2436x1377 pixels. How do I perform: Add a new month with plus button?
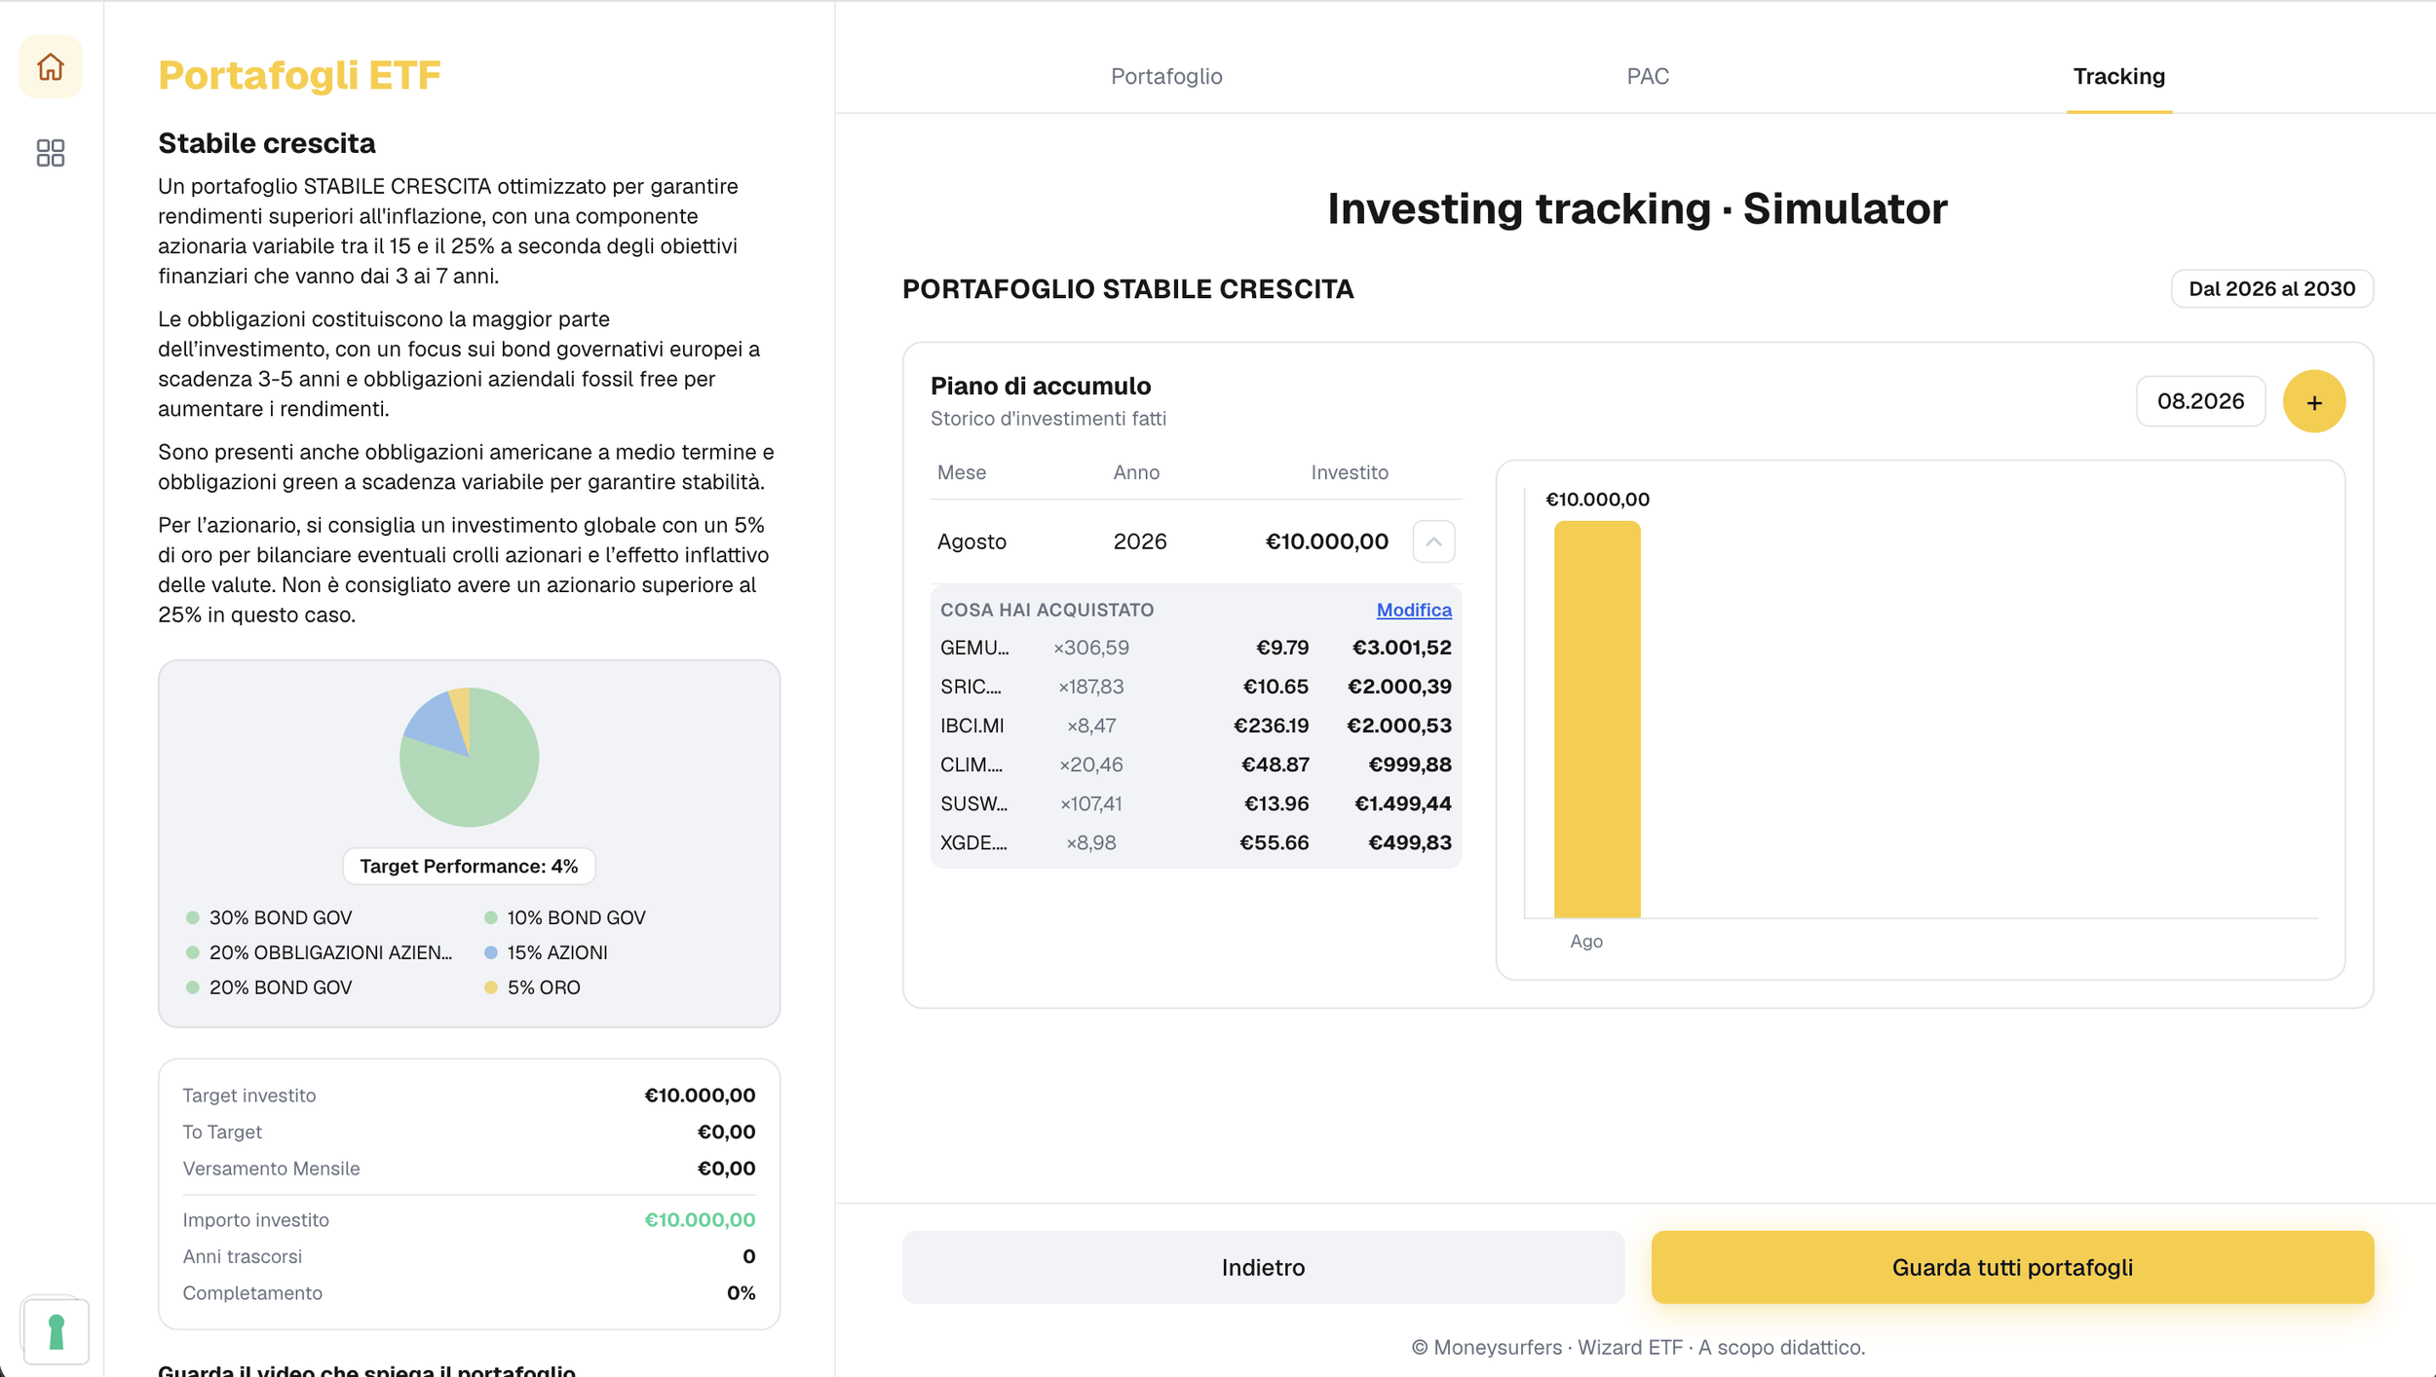tap(2313, 401)
